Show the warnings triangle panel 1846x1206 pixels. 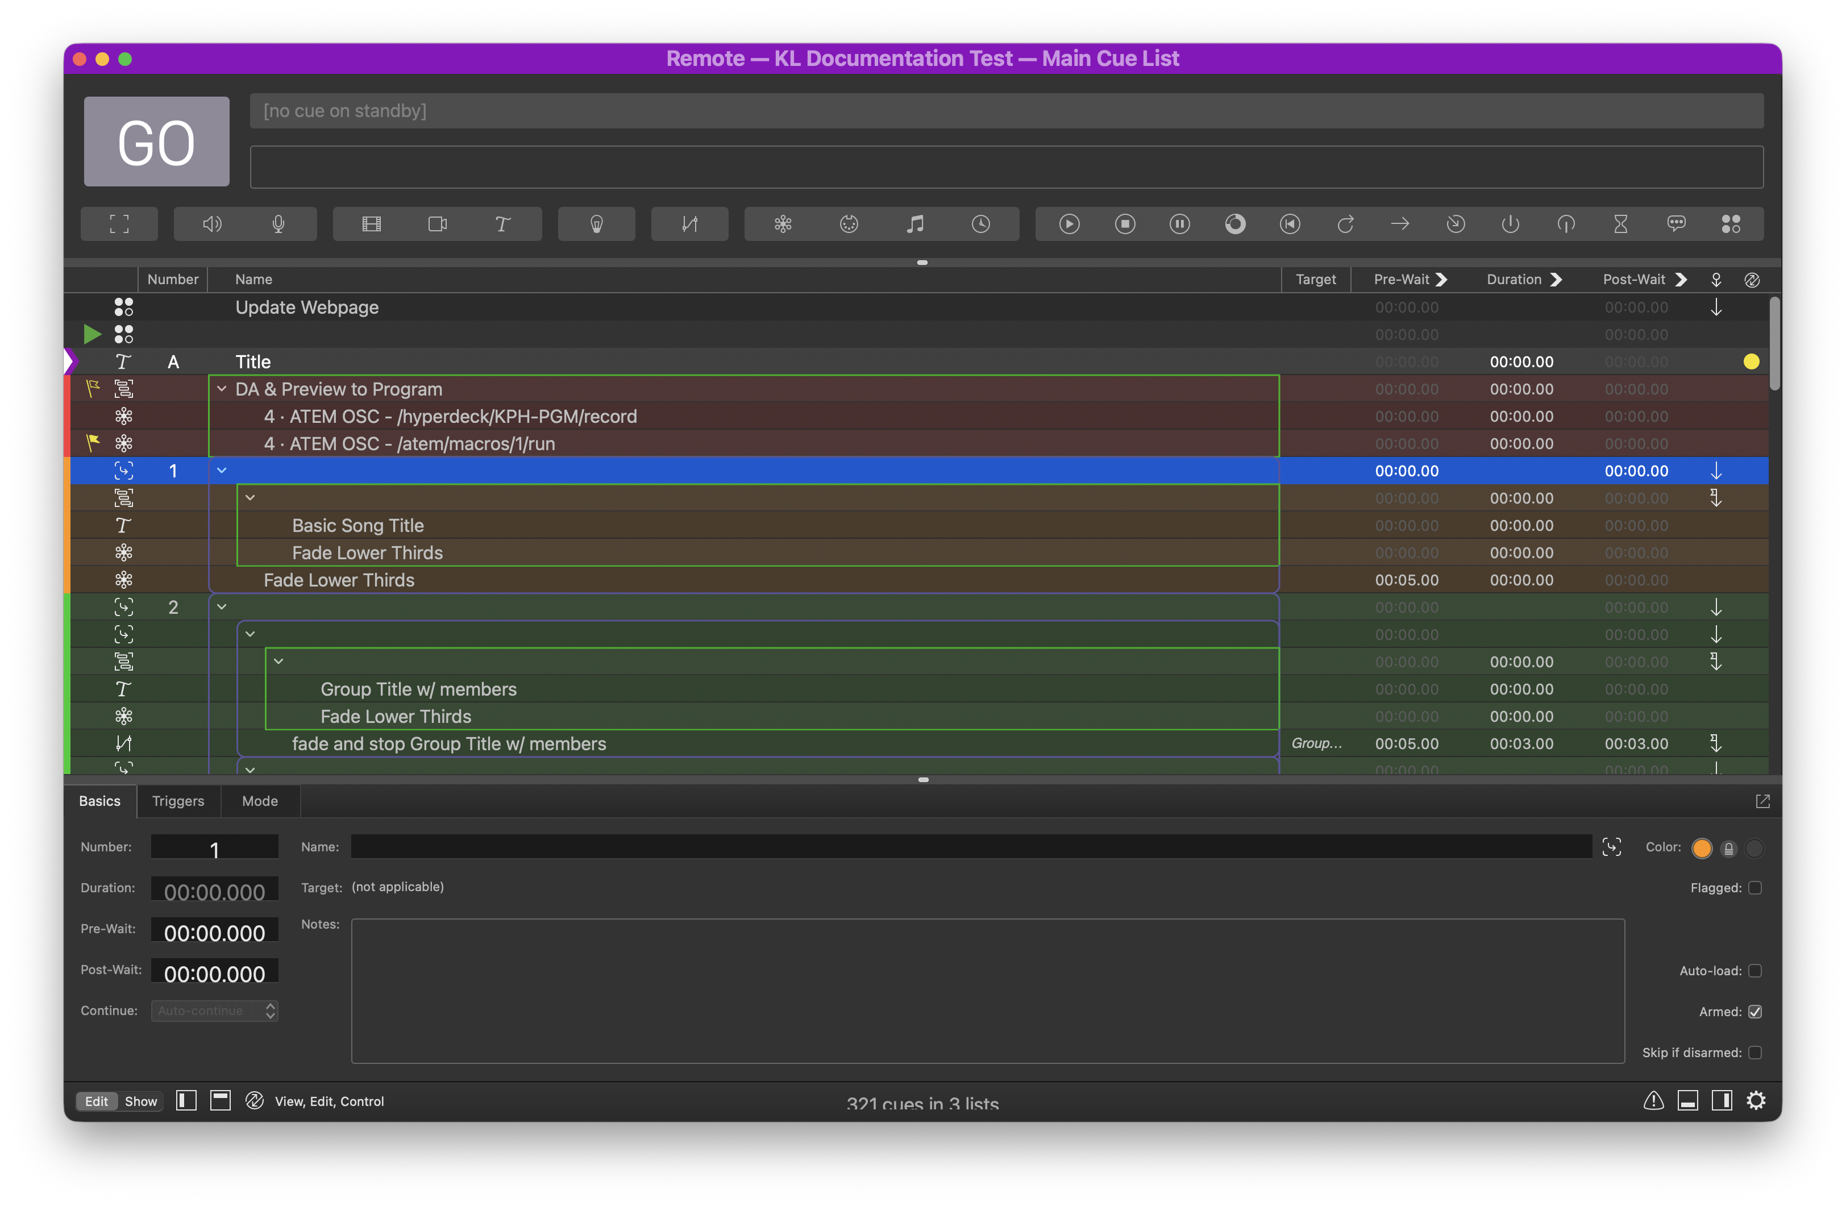pyautogui.click(x=1653, y=1100)
